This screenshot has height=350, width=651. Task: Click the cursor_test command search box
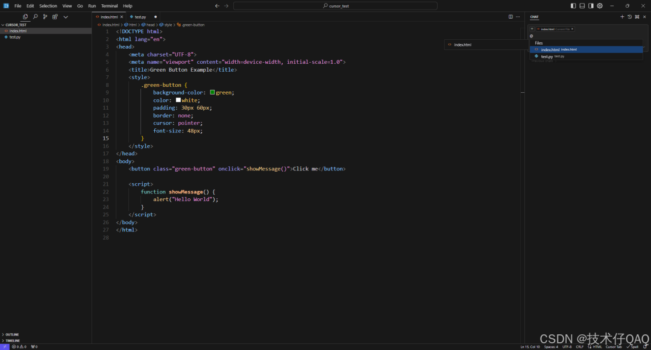(x=336, y=6)
